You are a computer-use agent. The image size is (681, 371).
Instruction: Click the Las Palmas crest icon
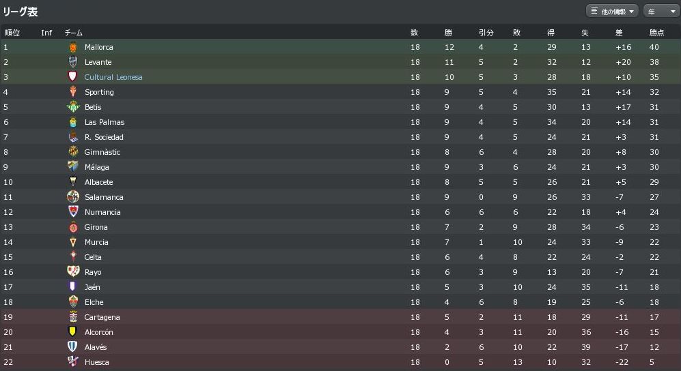(x=73, y=122)
